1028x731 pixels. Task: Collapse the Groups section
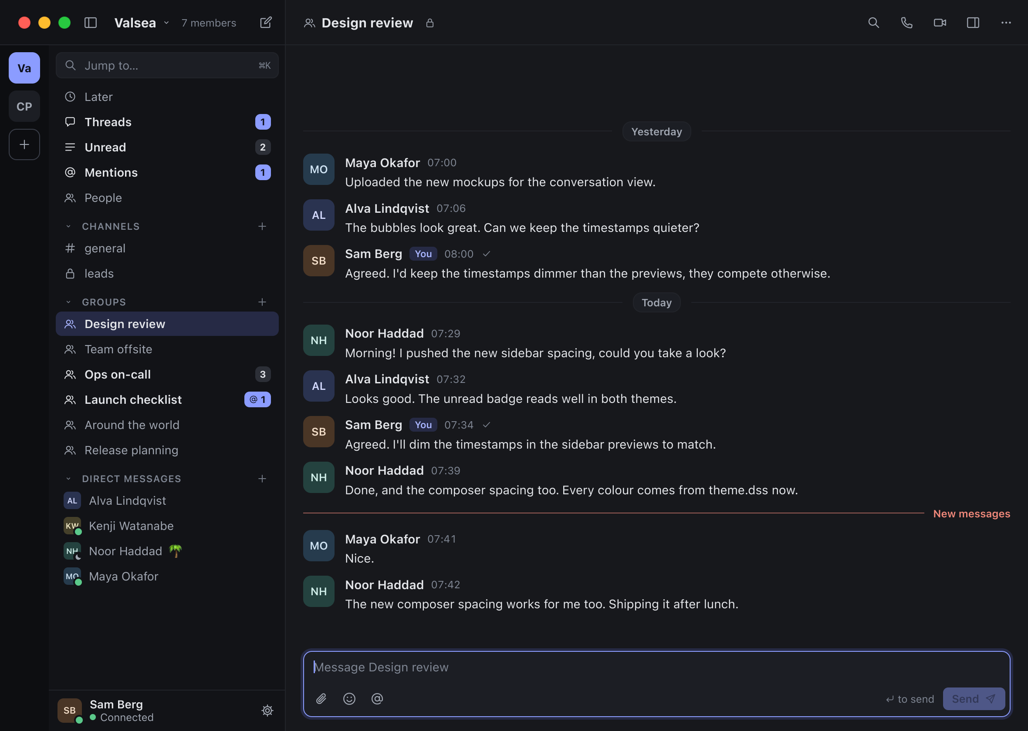[x=68, y=302]
